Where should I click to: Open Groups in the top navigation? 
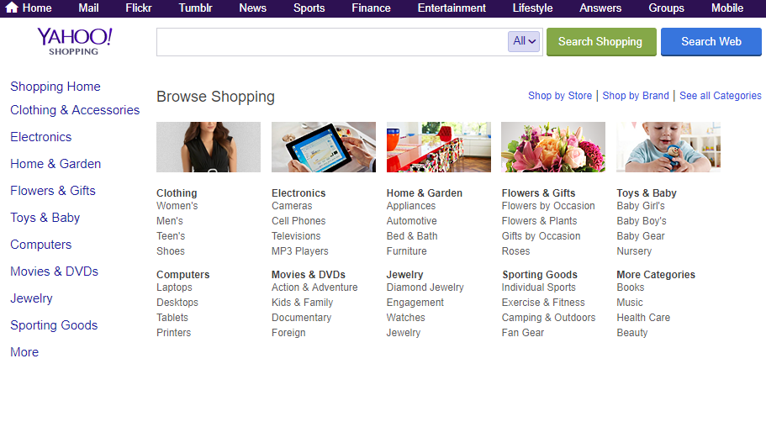tap(666, 8)
